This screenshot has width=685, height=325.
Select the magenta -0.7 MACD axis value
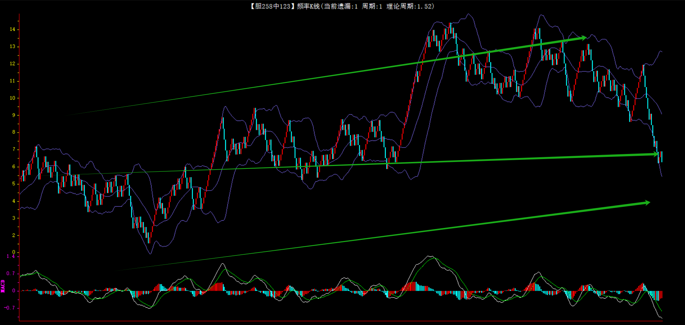point(10,308)
